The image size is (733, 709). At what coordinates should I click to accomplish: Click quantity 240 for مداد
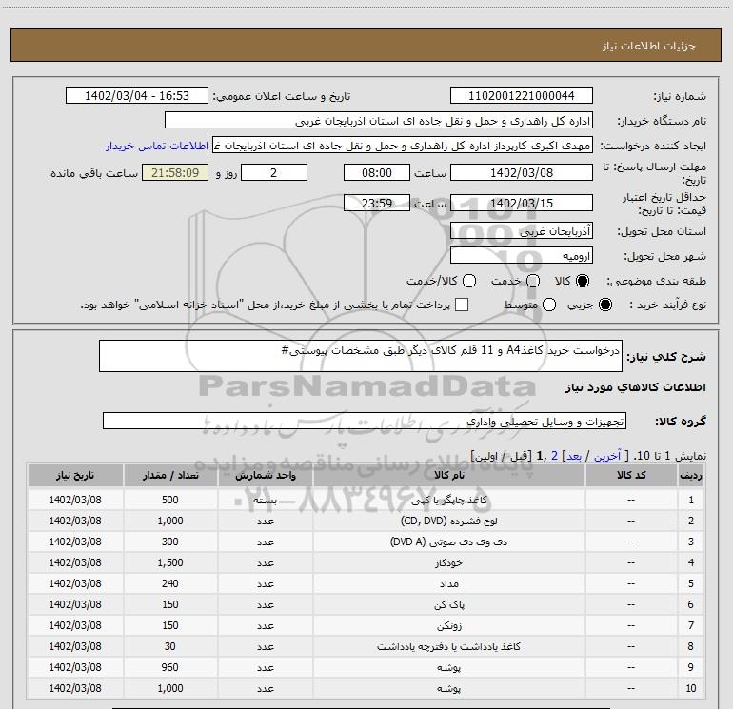click(x=170, y=583)
